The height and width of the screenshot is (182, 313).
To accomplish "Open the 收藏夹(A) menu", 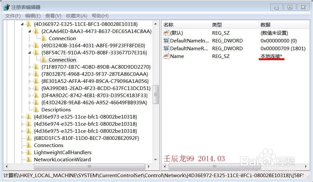I will [76, 16].
